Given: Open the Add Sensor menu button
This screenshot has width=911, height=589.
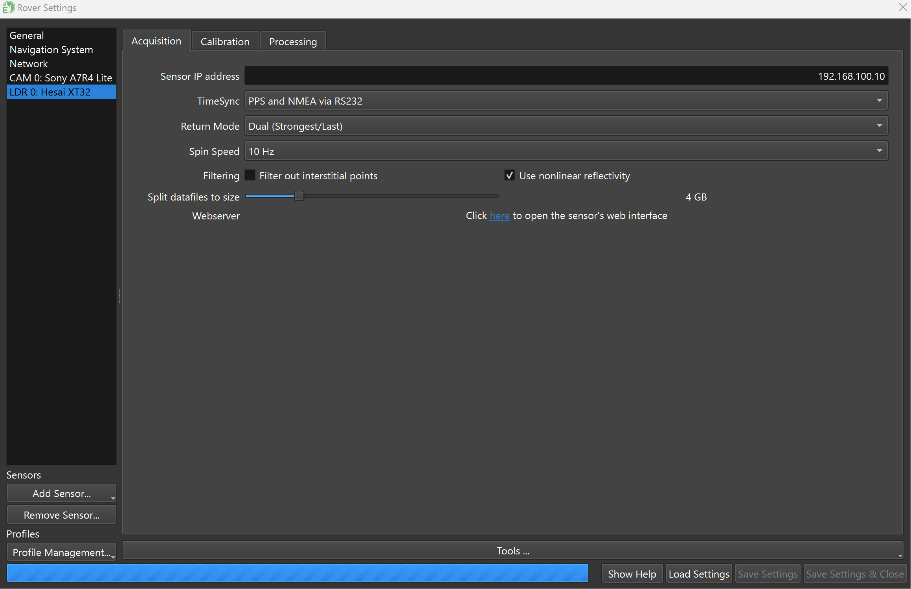Looking at the screenshot, I should pos(62,493).
